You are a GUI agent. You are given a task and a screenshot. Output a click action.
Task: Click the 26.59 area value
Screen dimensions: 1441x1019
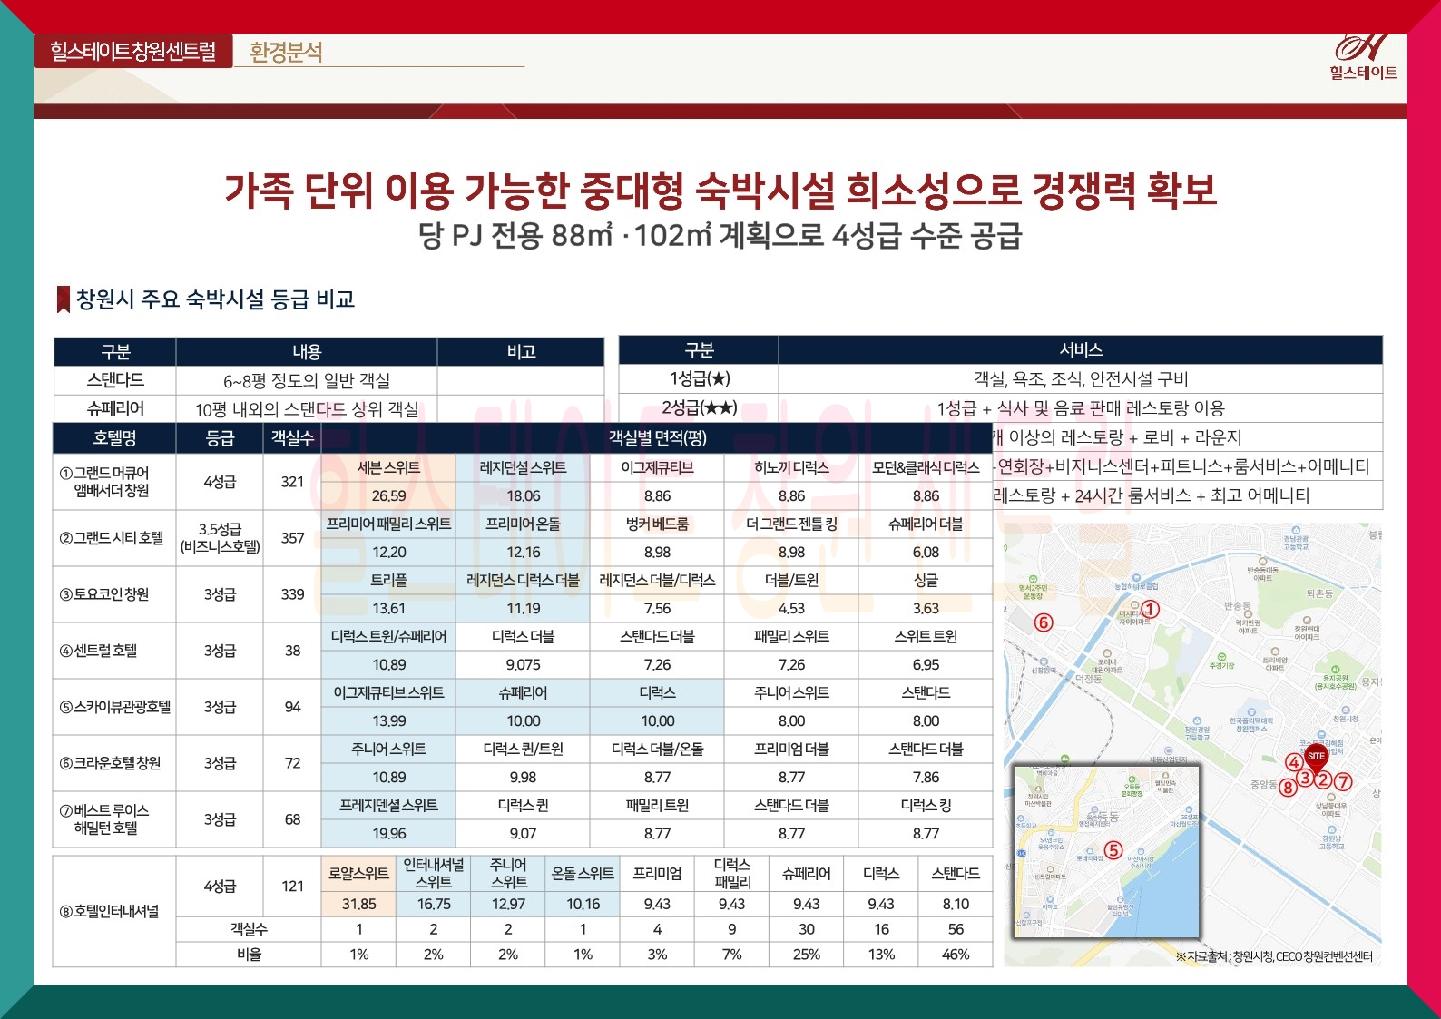(388, 496)
